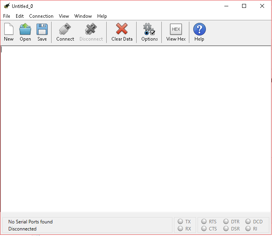The width and height of the screenshot is (272, 236).
Task: Toggle the DTR indicator
Action: [226, 222]
